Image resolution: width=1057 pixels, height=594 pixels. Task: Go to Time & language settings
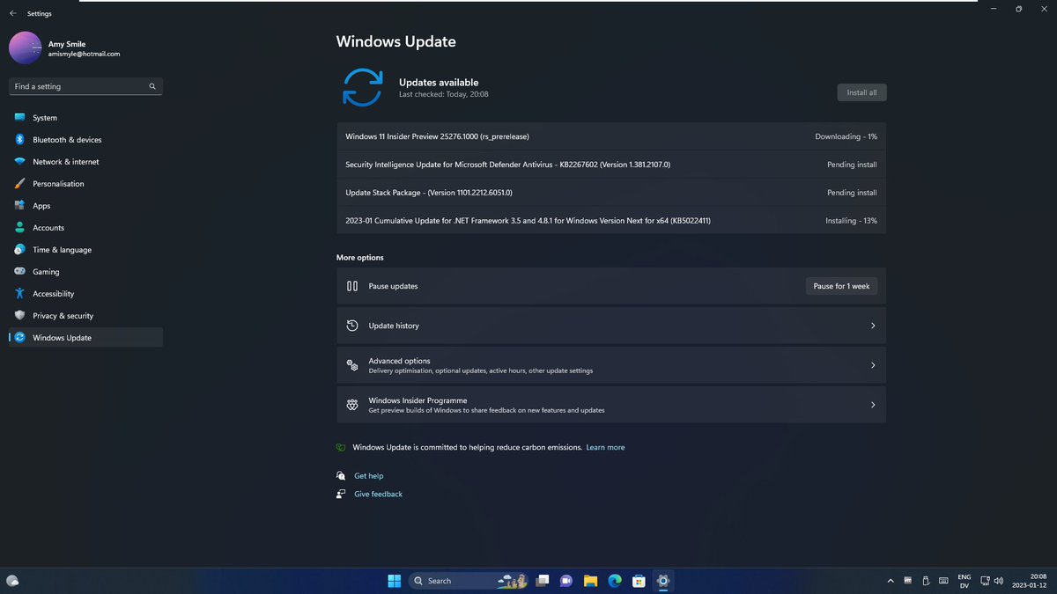tap(85, 250)
